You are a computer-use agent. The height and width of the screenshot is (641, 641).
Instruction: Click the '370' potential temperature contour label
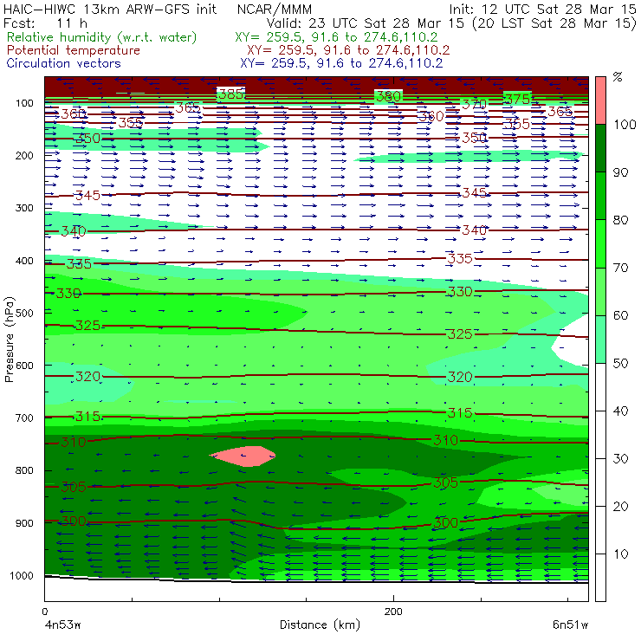point(474,104)
